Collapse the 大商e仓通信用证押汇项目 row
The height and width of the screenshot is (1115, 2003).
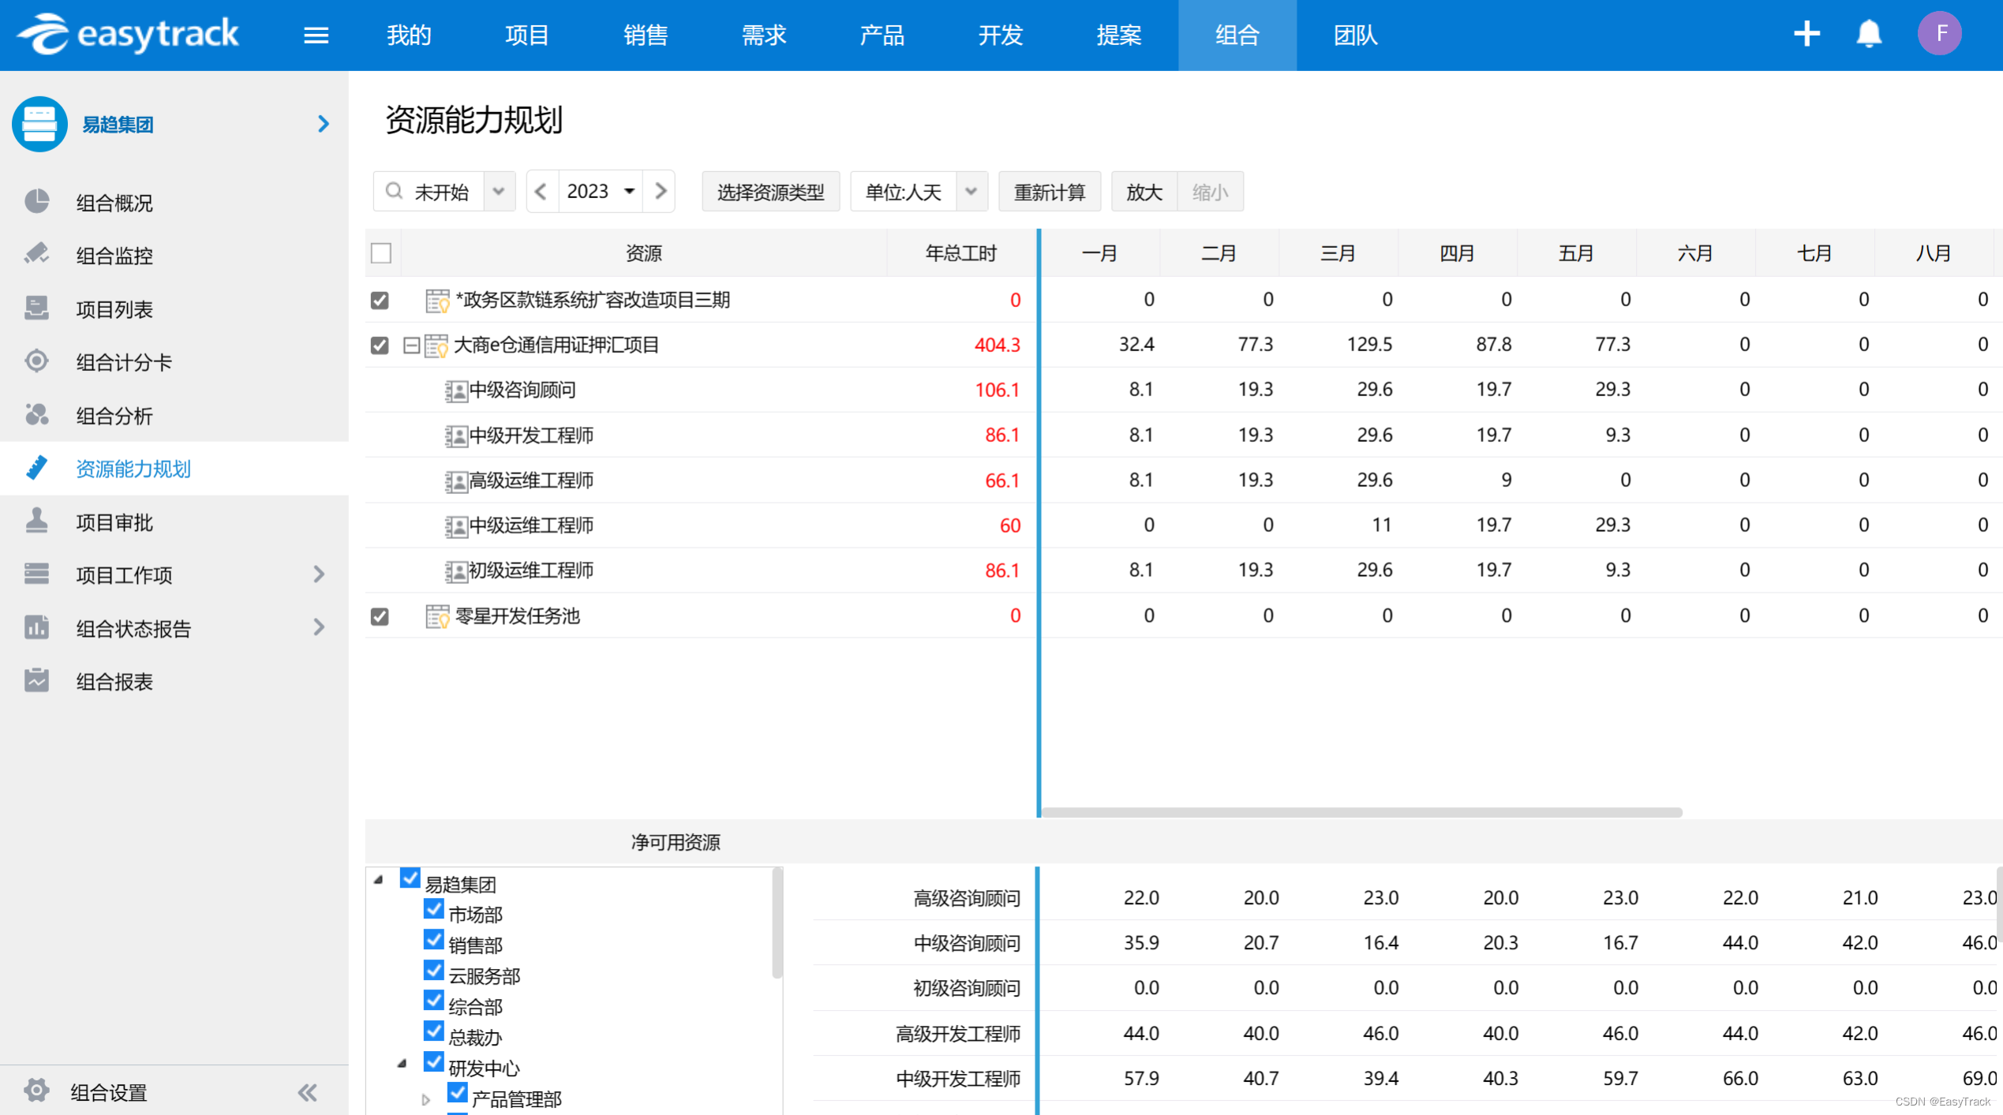[x=410, y=345]
